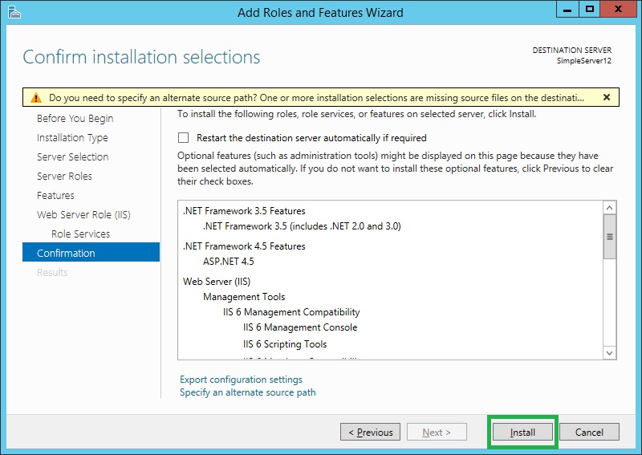Dismiss the alternate source path warning

(x=607, y=97)
